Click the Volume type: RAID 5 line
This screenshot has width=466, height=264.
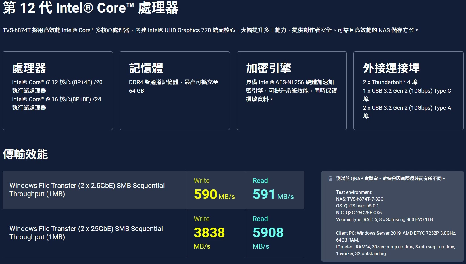384,219
